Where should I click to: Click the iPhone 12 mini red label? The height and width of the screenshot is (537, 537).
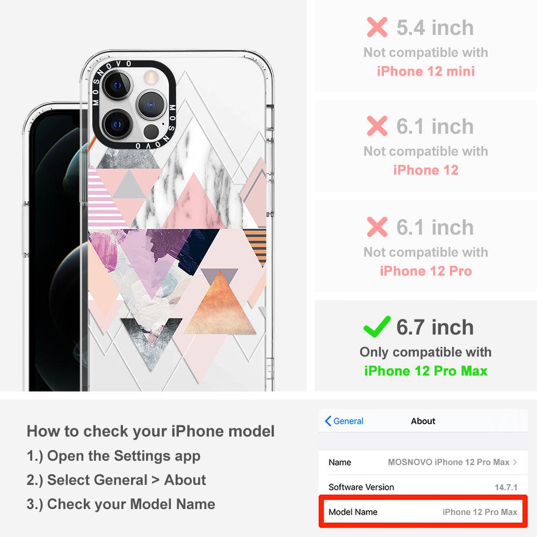click(x=426, y=71)
